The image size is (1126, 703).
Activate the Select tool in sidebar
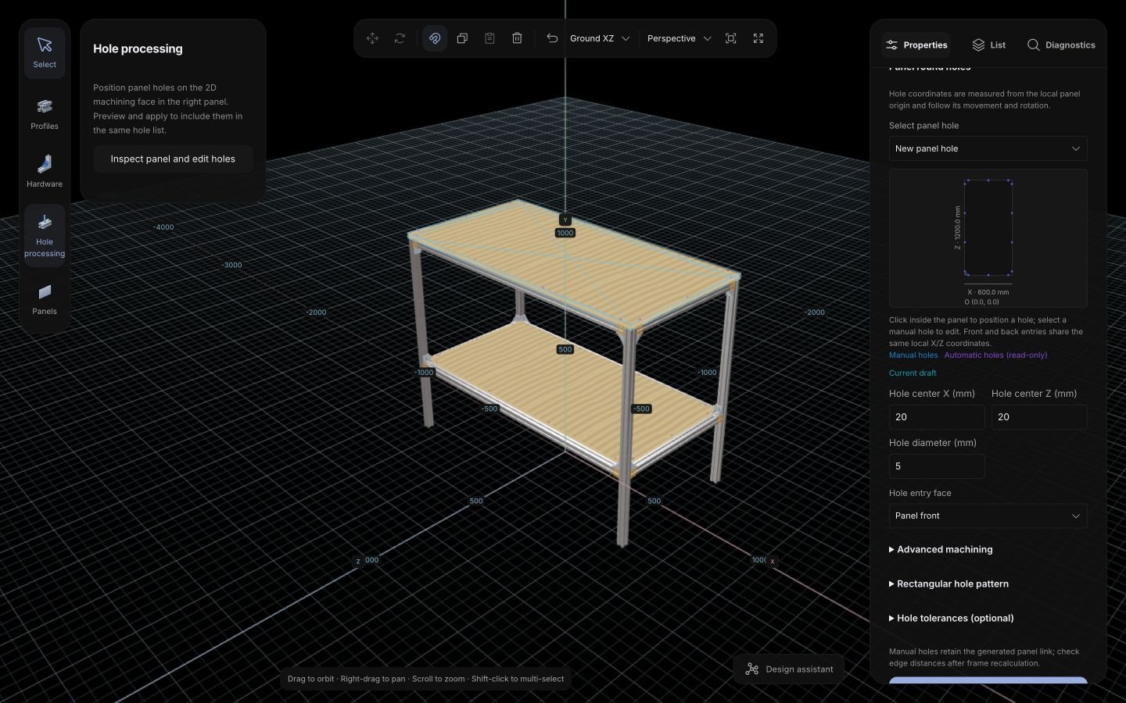pyautogui.click(x=45, y=52)
